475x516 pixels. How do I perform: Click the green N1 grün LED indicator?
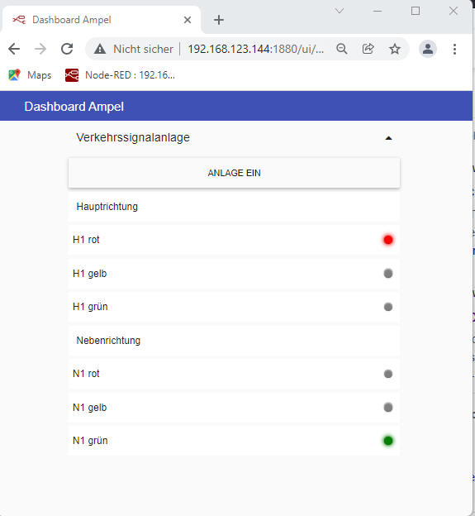click(x=388, y=441)
